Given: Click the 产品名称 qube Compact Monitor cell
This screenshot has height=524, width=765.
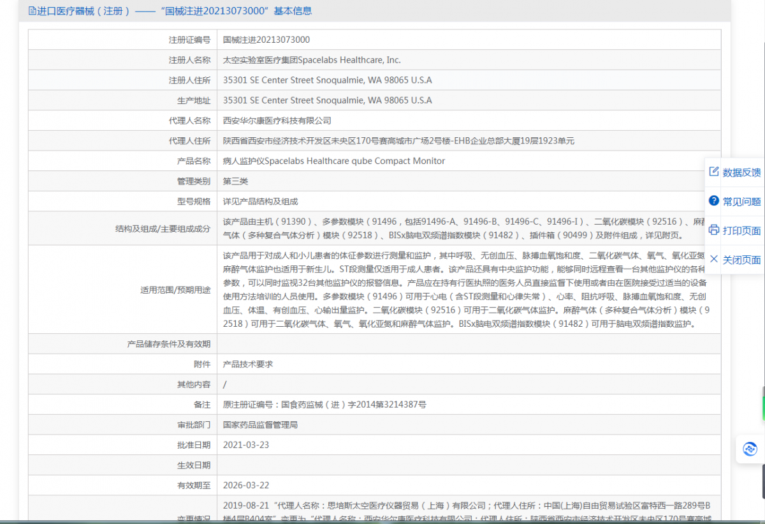Looking at the screenshot, I should (331, 160).
